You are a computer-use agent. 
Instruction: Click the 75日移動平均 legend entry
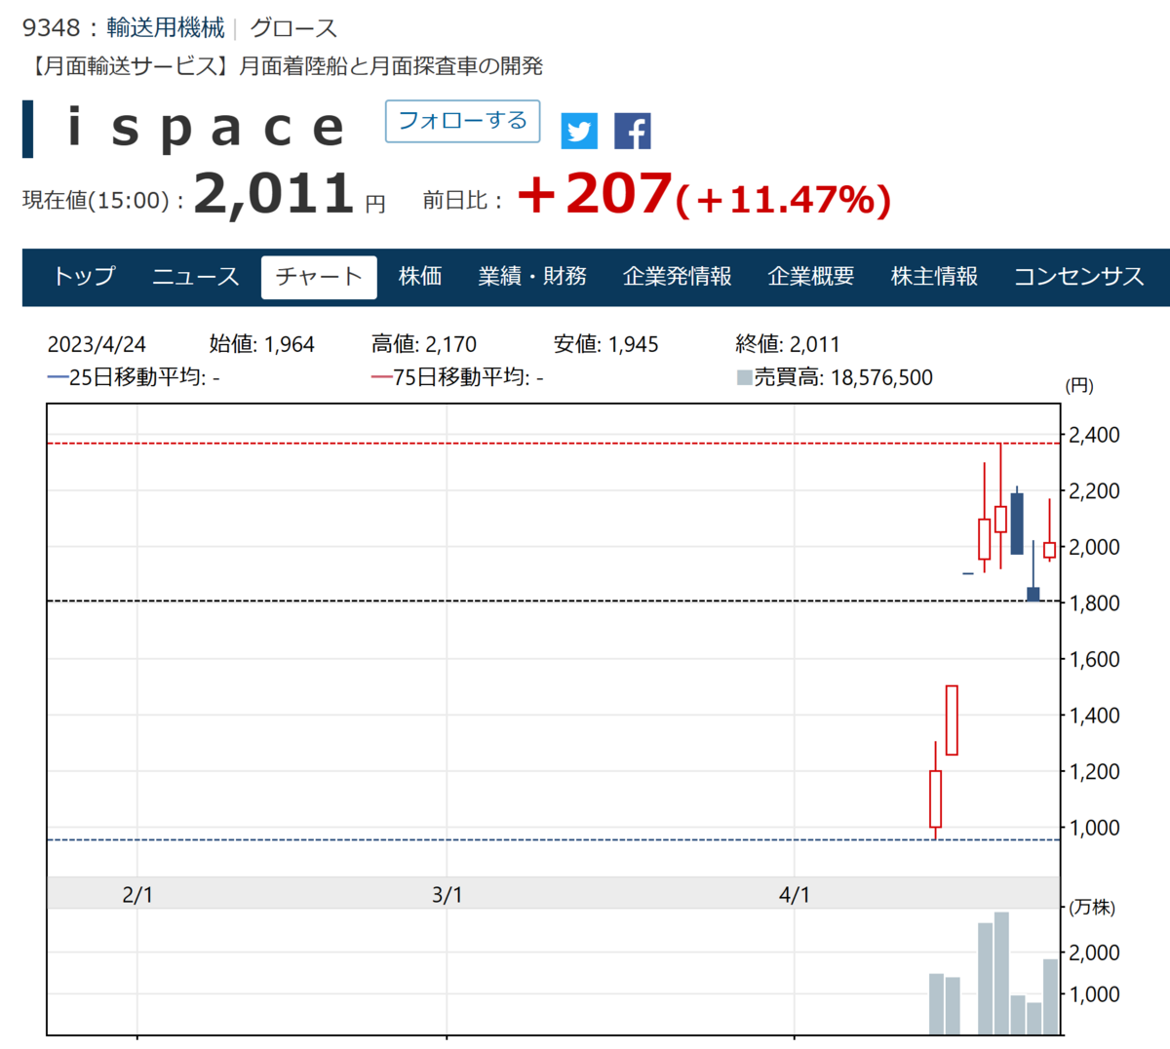(457, 377)
